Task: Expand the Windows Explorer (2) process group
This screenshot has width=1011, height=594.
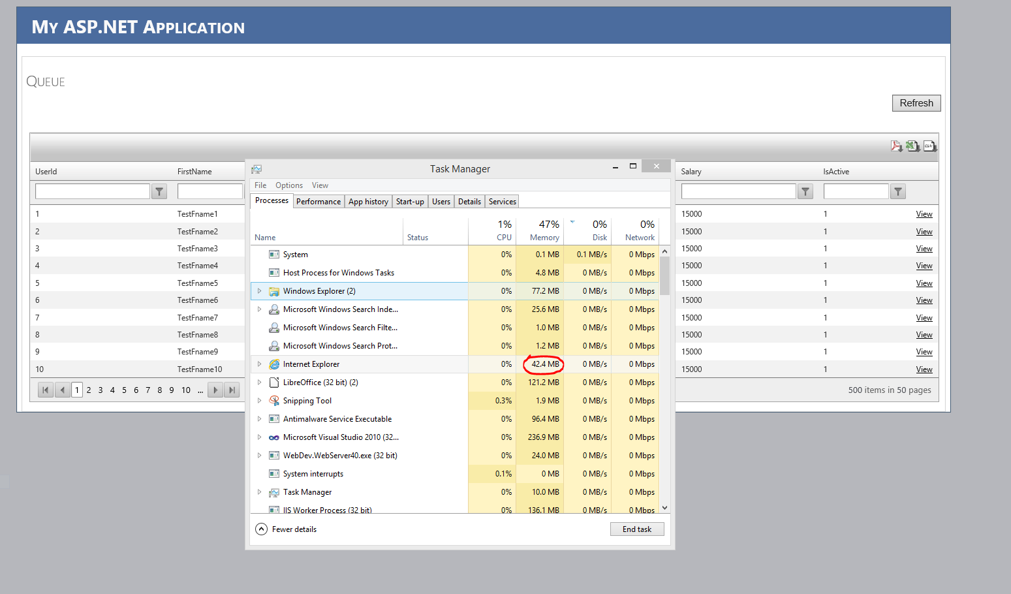Action: [259, 291]
